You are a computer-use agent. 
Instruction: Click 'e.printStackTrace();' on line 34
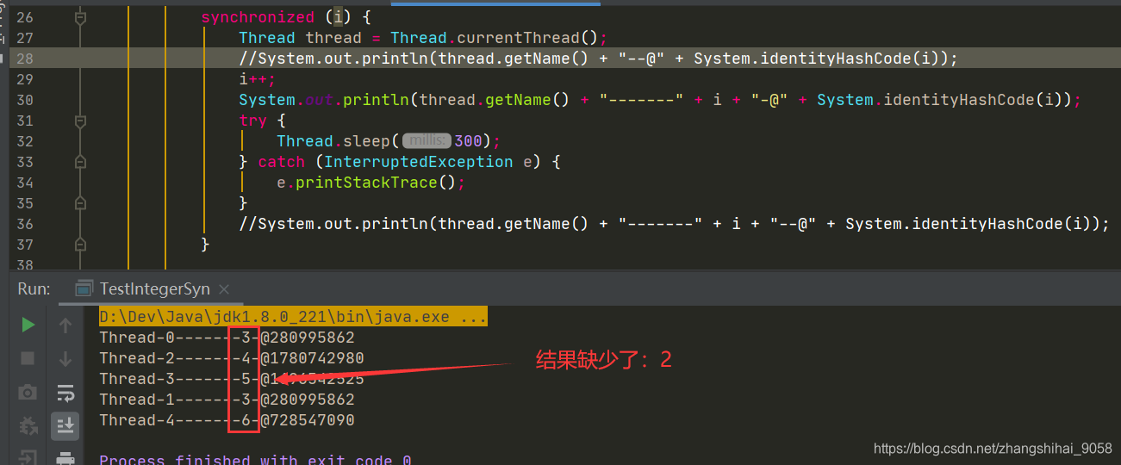pyautogui.click(x=371, y=183)
